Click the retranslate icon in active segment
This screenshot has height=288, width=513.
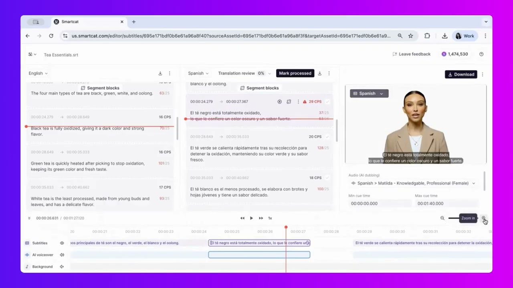289,102
